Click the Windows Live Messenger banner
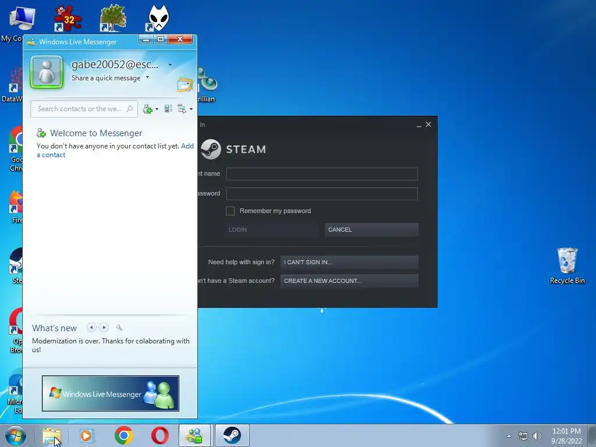This screenshot has width=596, height=447. click(x=110, y=393)
